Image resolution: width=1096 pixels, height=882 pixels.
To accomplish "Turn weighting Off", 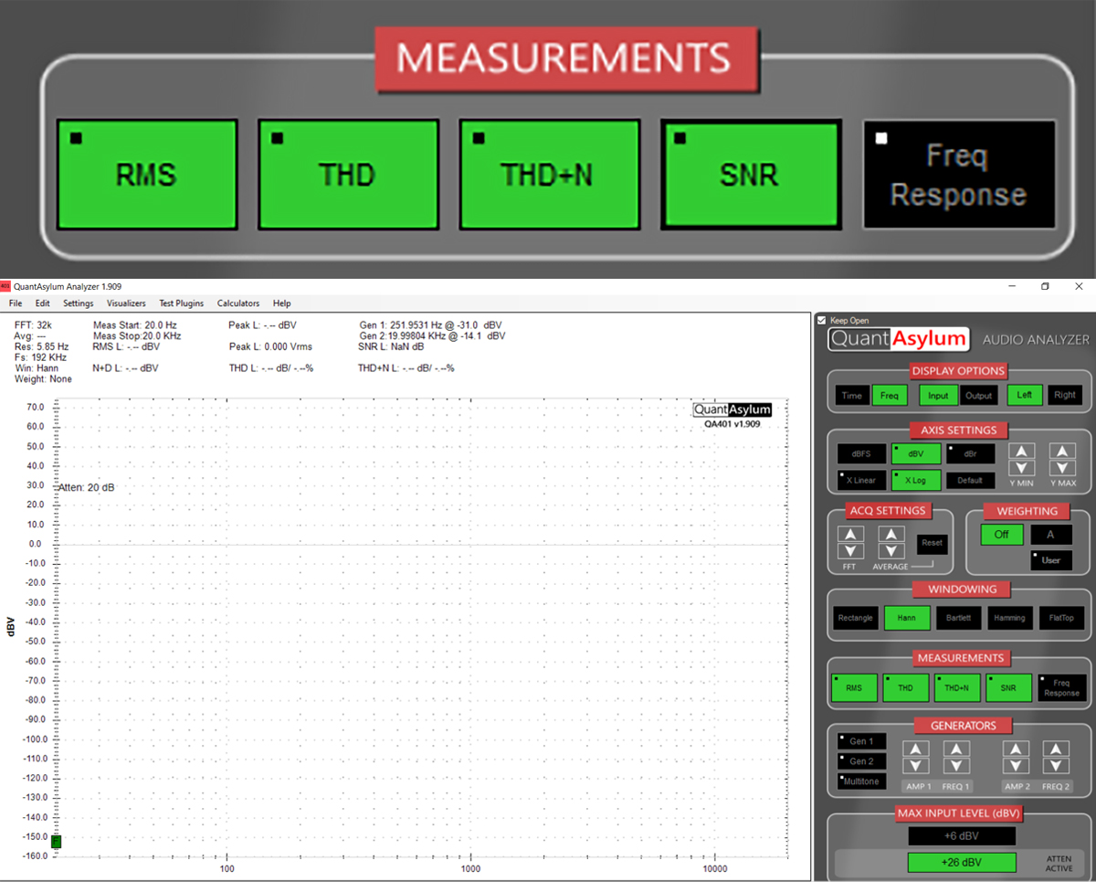I will tap(1002, 535).
